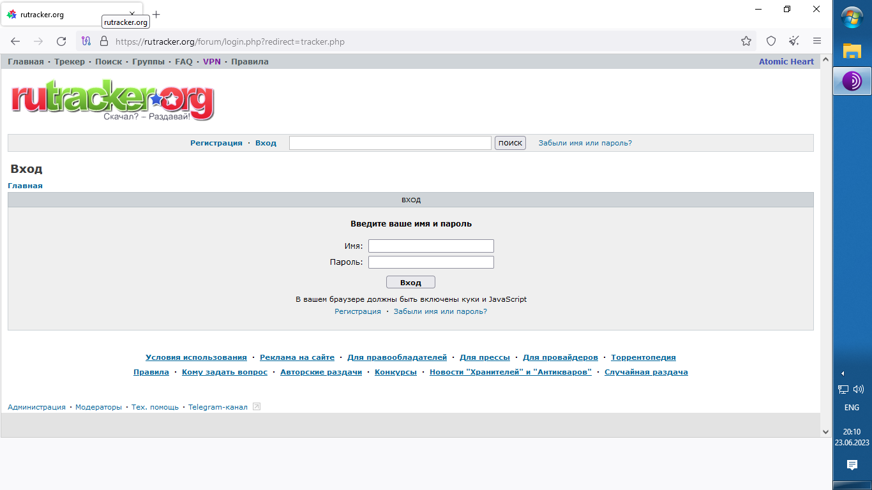The width and height of the screenshot is (872, 490).
Task: Open the shield security level icon
Action: (x=771, y=41)
